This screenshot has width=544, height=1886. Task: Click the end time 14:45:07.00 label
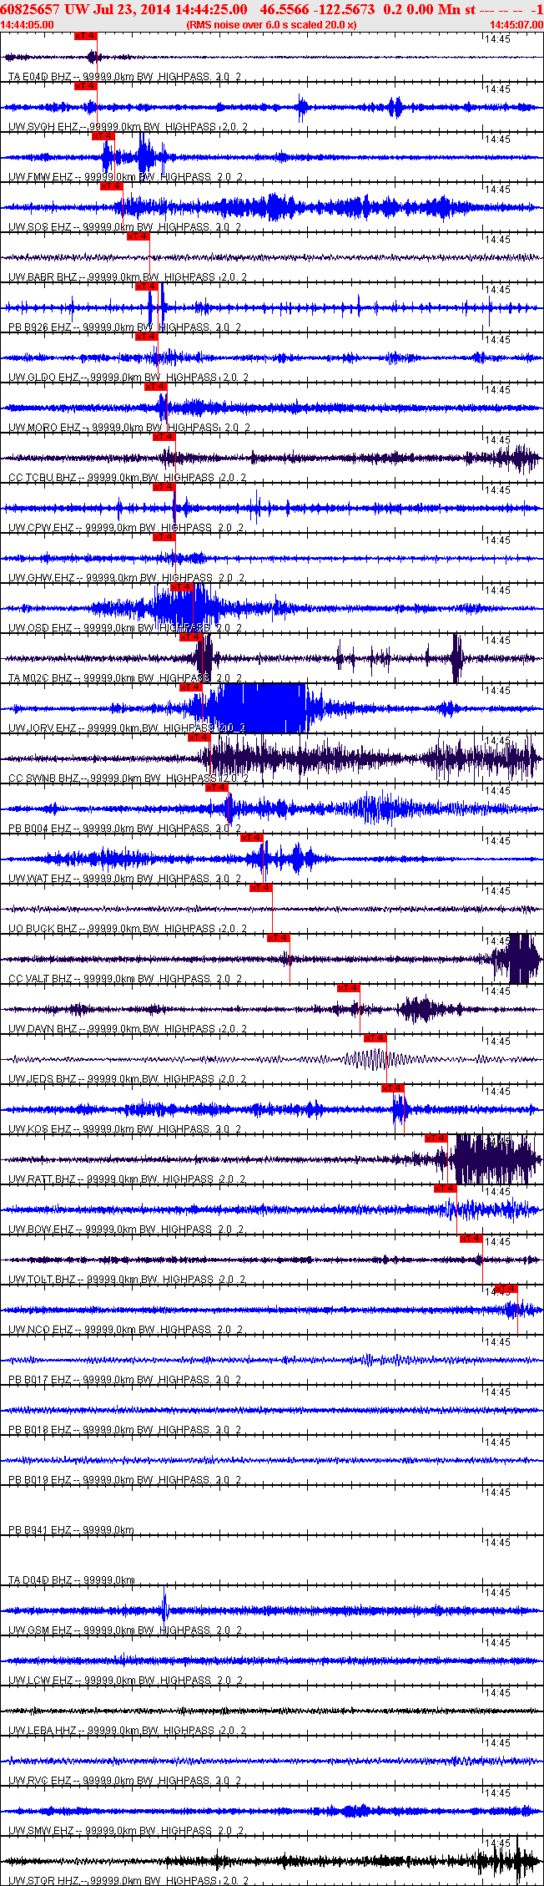516,24
